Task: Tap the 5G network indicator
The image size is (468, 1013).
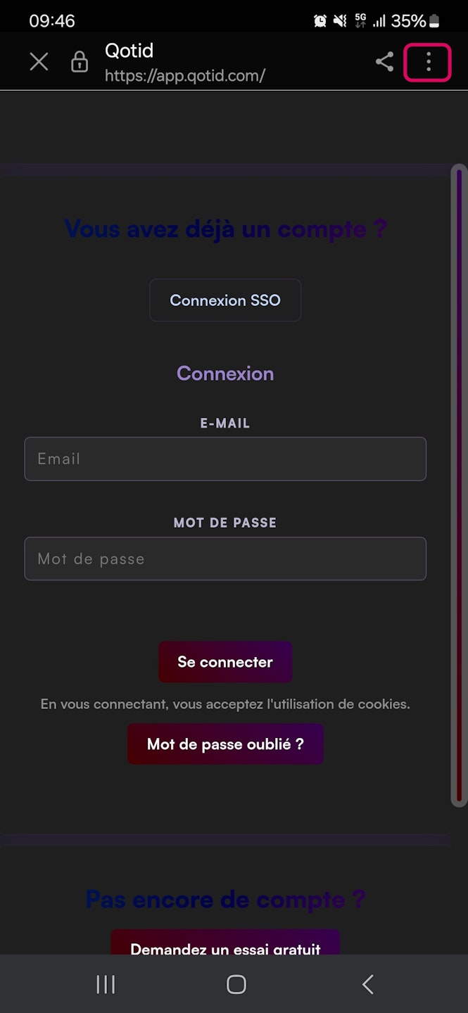Action: tap(360, 21)
